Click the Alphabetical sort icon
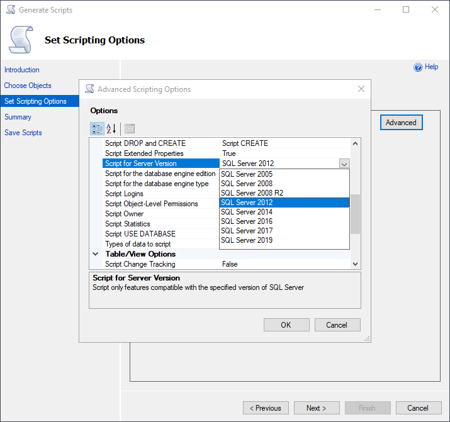Image resolution: width=450 pixels, height=422 pixels. click(111, 129)
